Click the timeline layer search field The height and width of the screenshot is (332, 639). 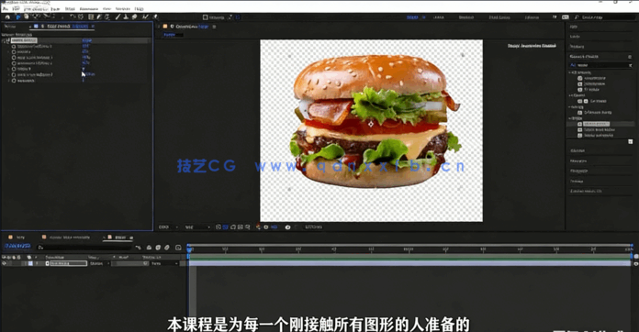84,247
